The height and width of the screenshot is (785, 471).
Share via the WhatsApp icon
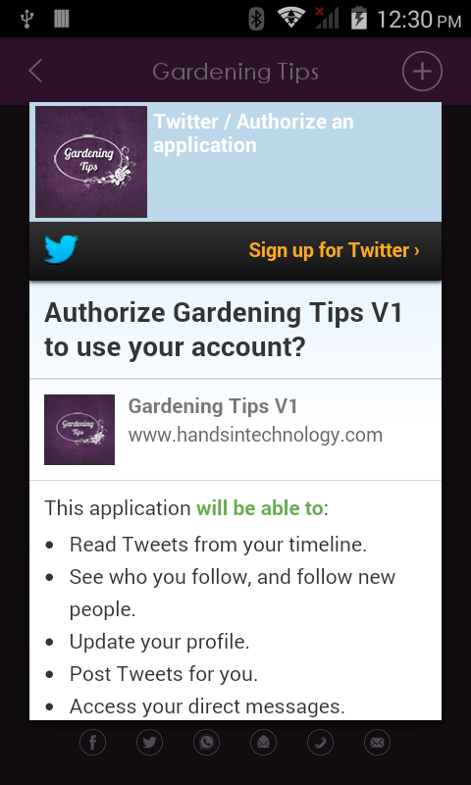(x=207, y=742)
